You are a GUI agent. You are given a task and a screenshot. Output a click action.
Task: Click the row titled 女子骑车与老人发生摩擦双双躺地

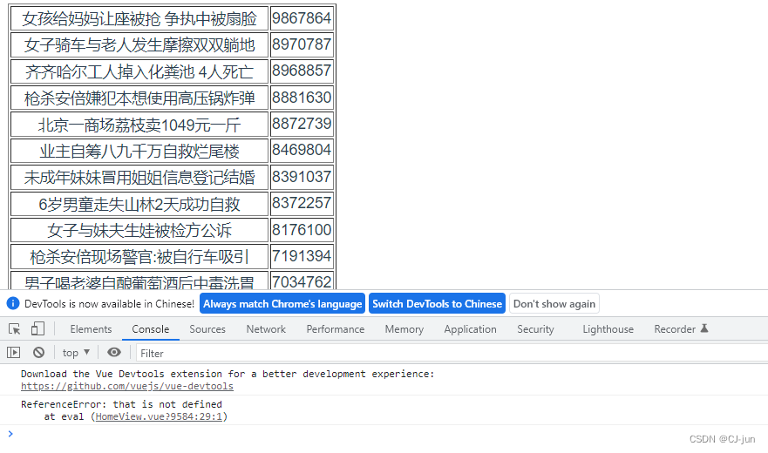[139, 44]
